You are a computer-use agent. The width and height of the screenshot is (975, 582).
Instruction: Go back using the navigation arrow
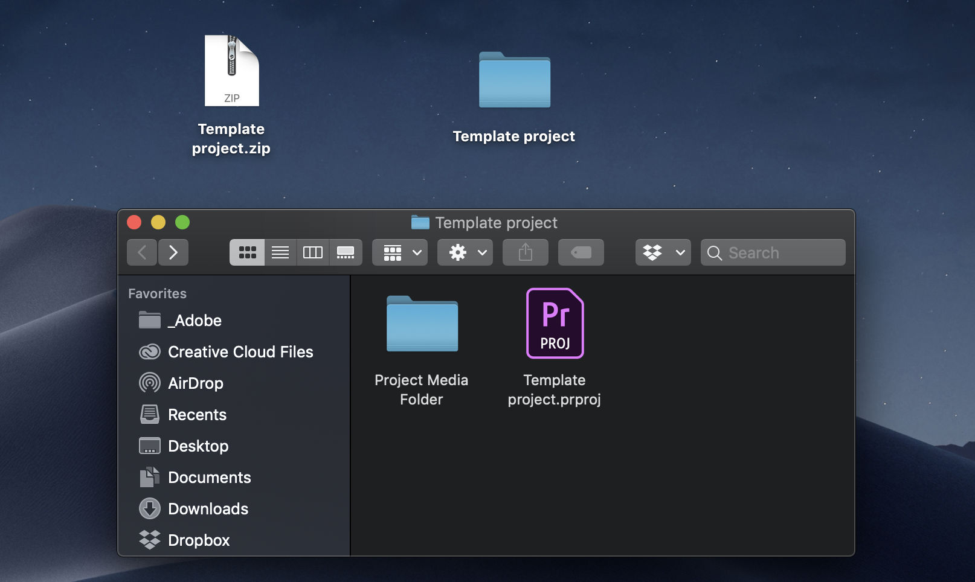(x=141, y=252)
